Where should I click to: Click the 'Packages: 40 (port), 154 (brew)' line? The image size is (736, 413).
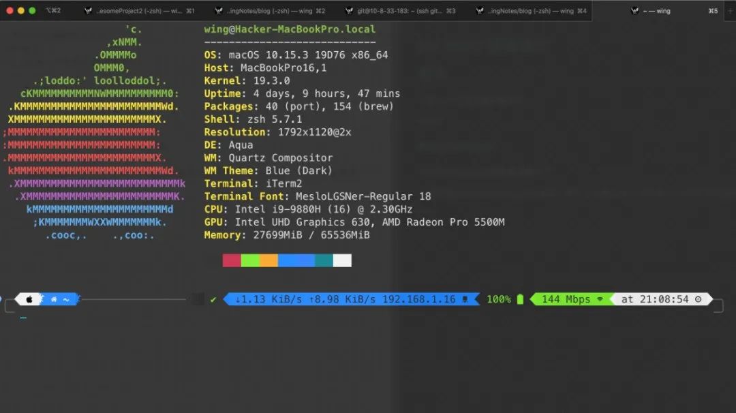tap(298, 106)
